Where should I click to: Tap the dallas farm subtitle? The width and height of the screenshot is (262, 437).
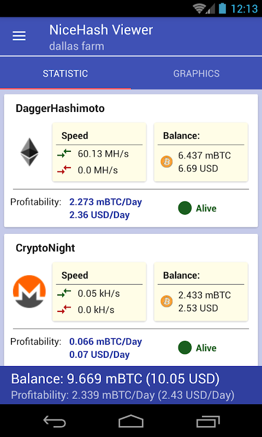[76, 46]
